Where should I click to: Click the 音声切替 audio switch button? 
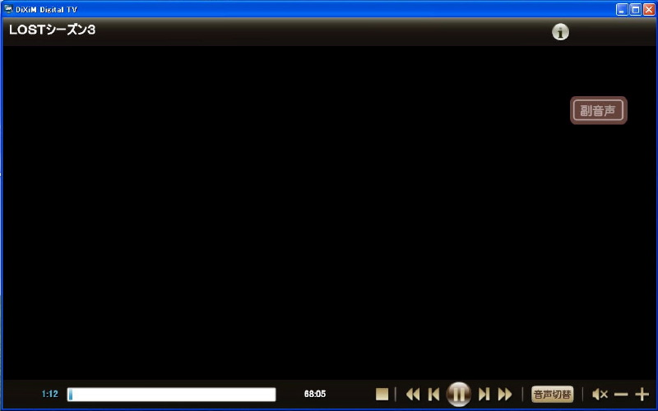tap(552, 395)
